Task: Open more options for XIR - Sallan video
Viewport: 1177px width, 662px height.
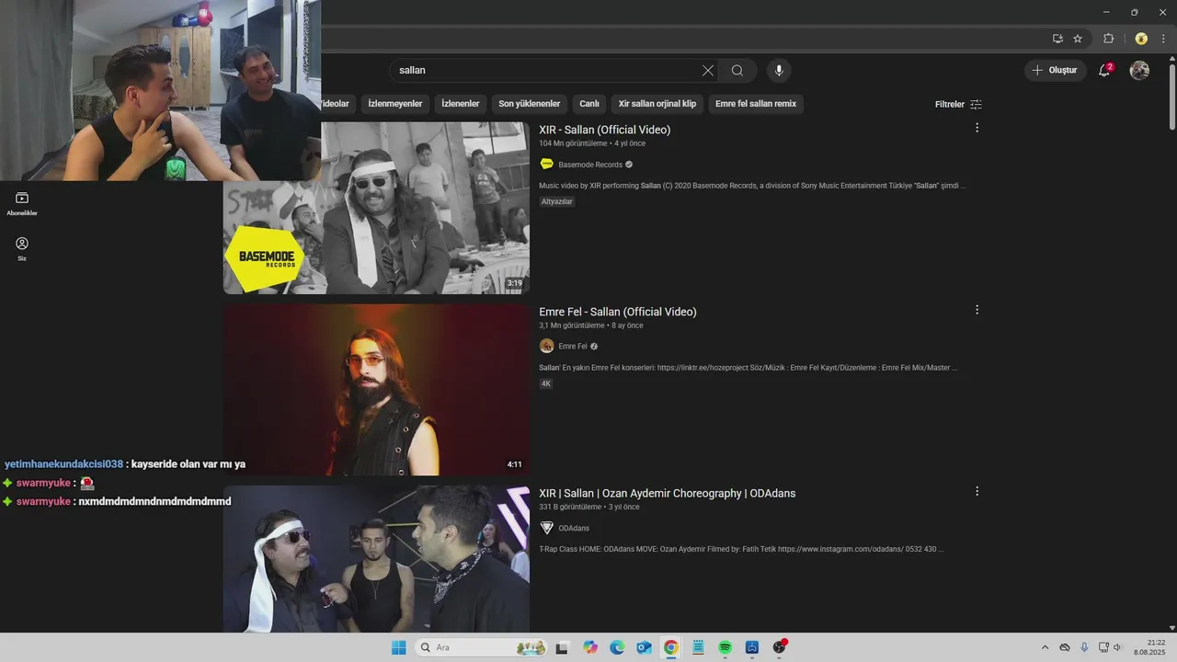Action: pyautogui.click(x=977, y=128)
